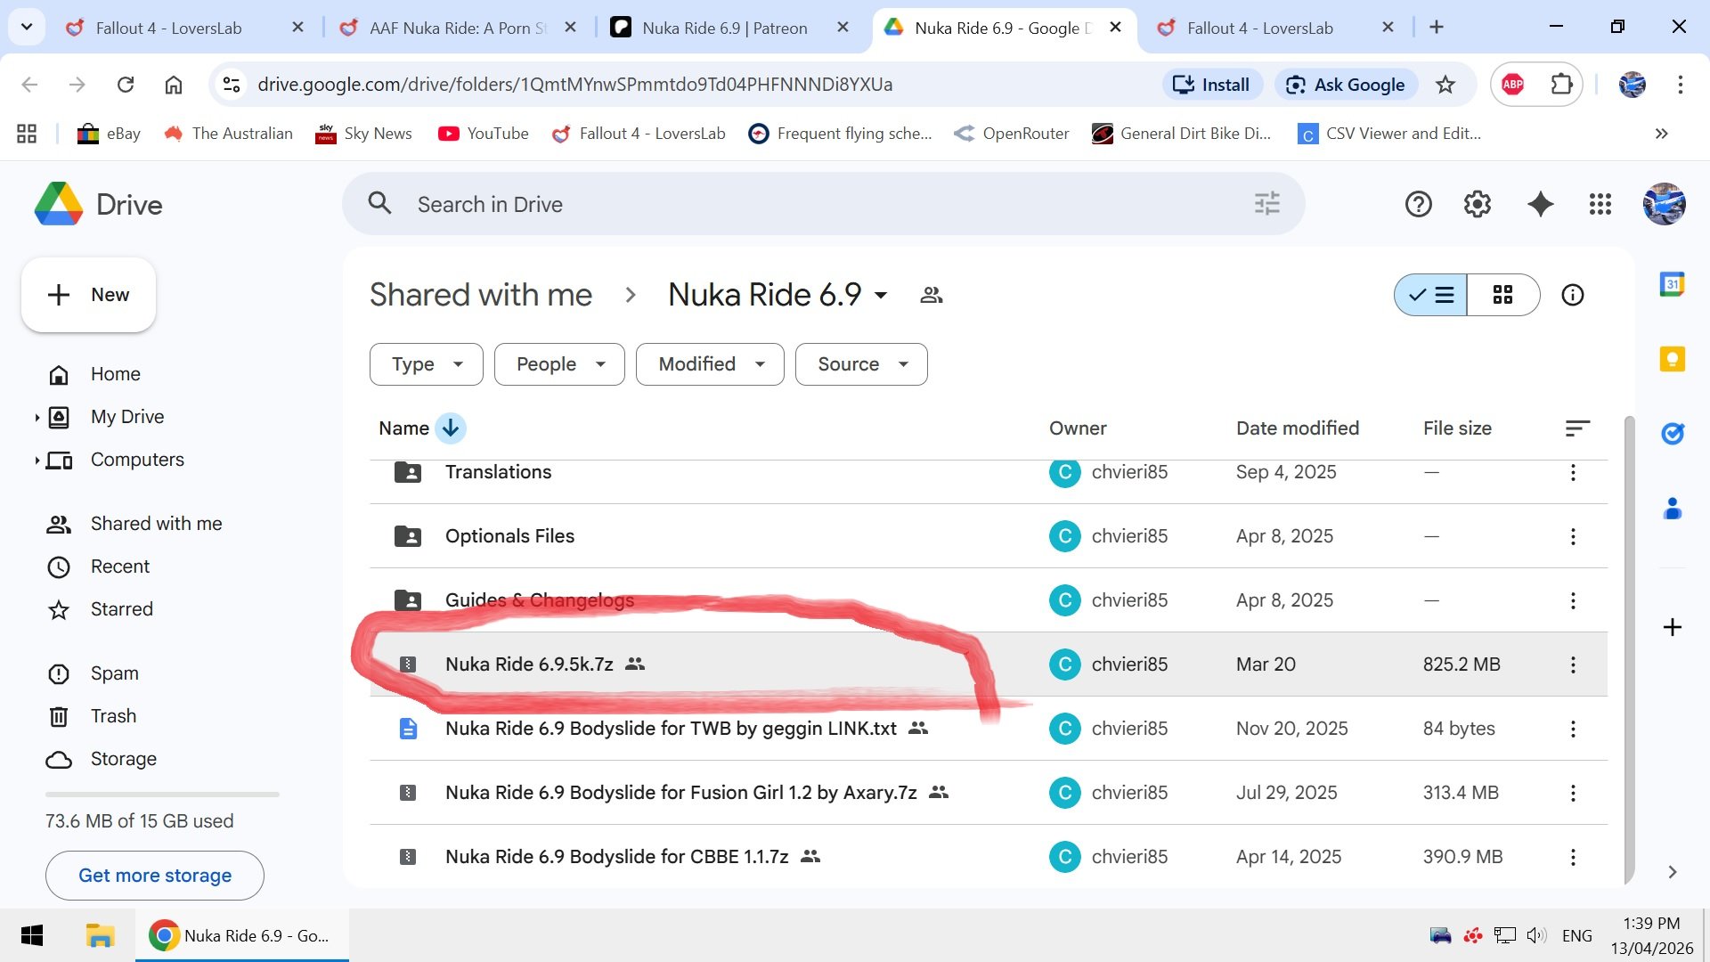The image size is (1710, 962).
Task: Open Chrome home page button
Action: (x=174, y=85)
